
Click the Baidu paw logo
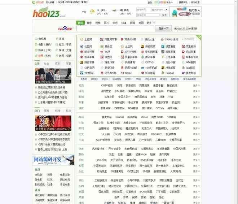[x=65, y=28]
